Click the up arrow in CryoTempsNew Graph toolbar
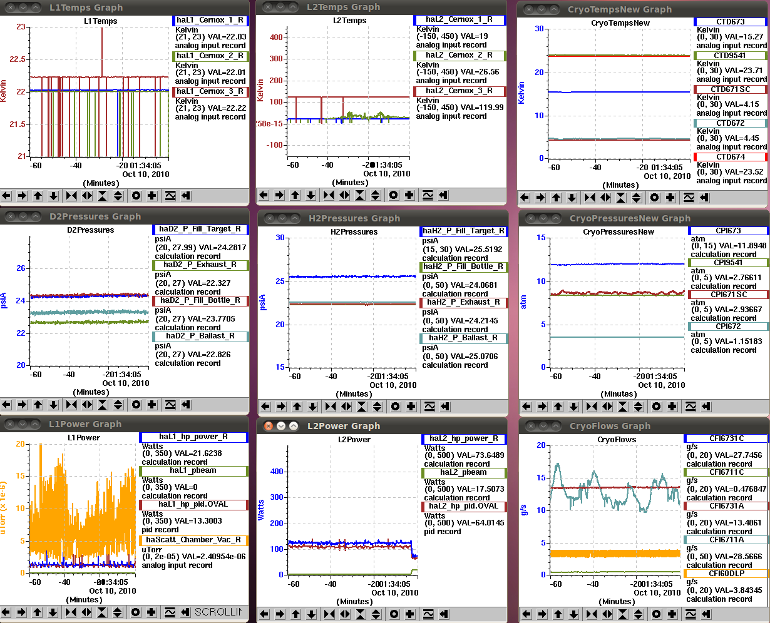770x623 pixels. tap(557, 198)
